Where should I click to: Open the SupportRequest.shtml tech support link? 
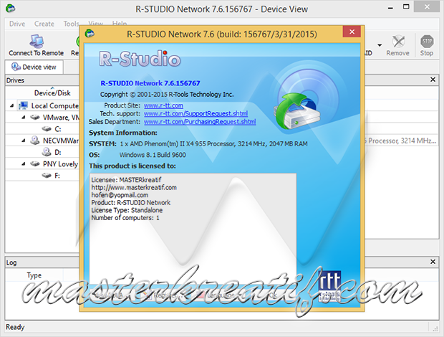point(196,114)
